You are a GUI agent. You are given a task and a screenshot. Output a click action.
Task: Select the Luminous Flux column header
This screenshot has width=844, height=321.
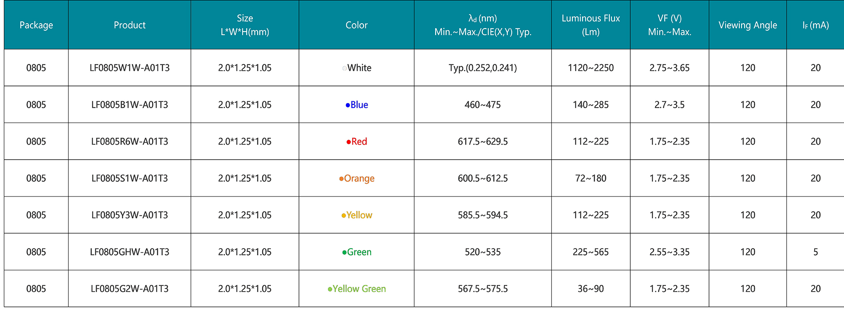click(590, 25)
